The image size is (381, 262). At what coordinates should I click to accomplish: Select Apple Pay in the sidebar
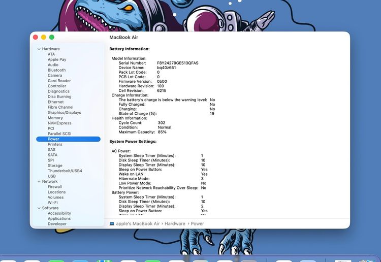(x=57, y=59)
